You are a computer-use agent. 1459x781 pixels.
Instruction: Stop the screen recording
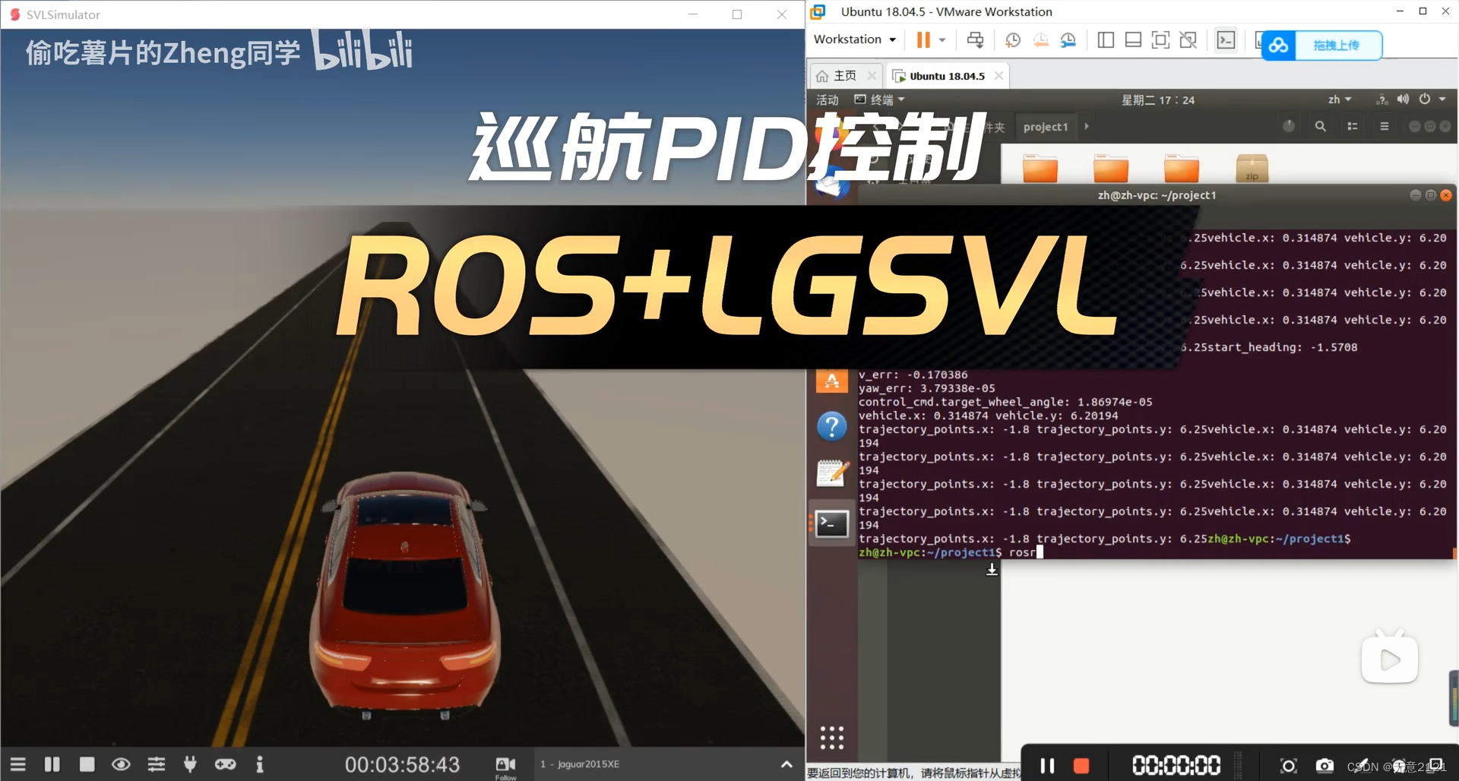click(x=1081, y=766)
